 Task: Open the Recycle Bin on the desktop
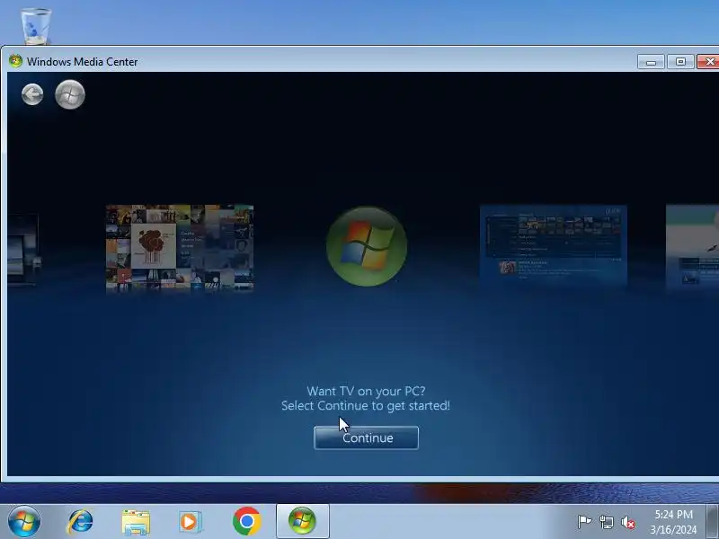(x=36, y=26)
